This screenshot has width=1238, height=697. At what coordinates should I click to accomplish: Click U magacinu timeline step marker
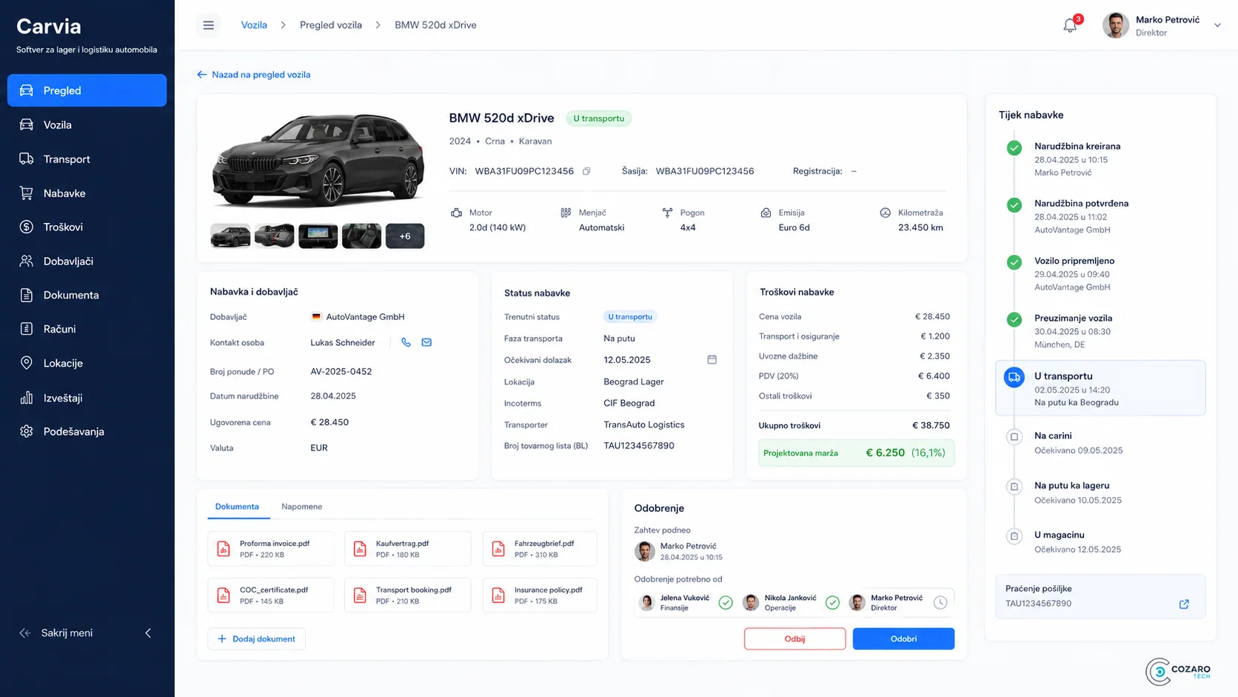1014,536
